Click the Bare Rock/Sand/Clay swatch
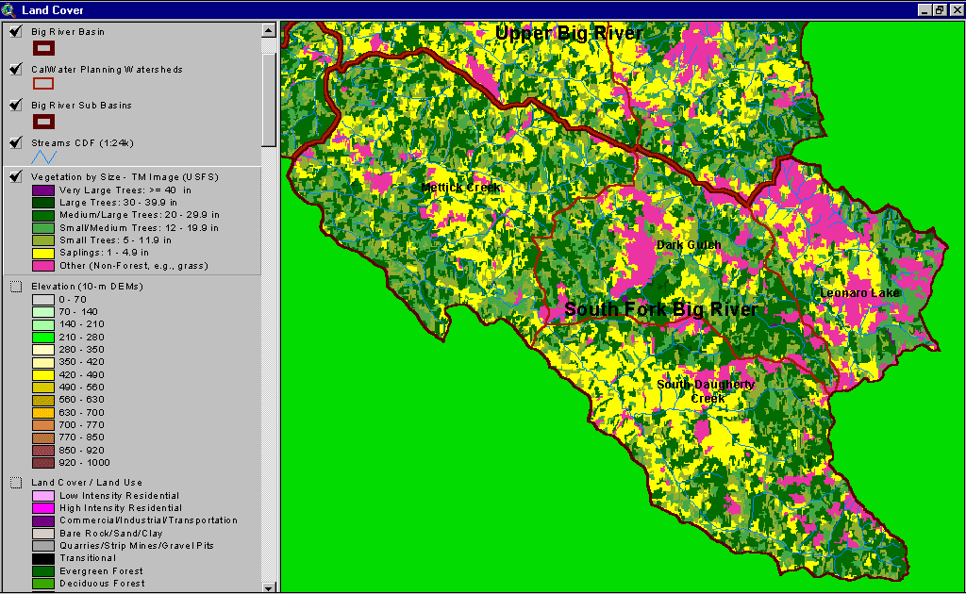966x594 pixels. (x=43, y=534)
